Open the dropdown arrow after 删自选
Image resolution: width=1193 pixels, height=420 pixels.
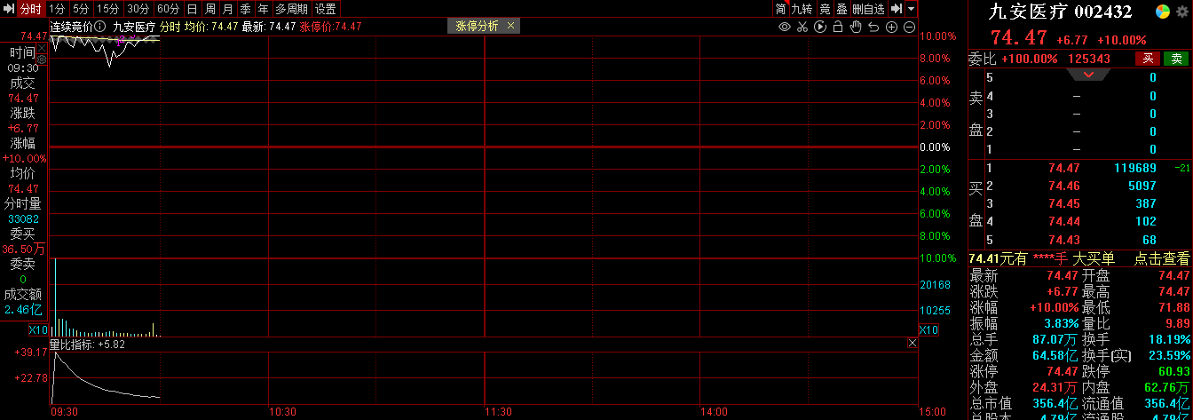pos(913,9)
